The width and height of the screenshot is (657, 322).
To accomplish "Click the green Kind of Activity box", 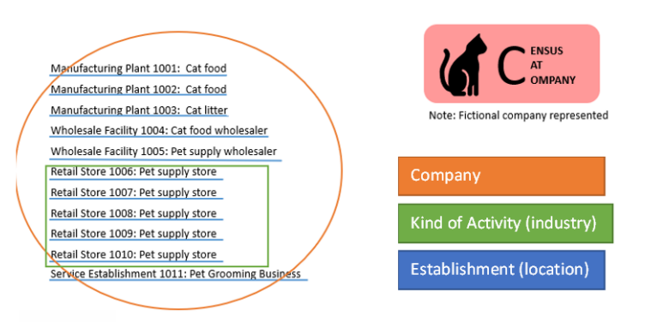I will click(505, 224).
